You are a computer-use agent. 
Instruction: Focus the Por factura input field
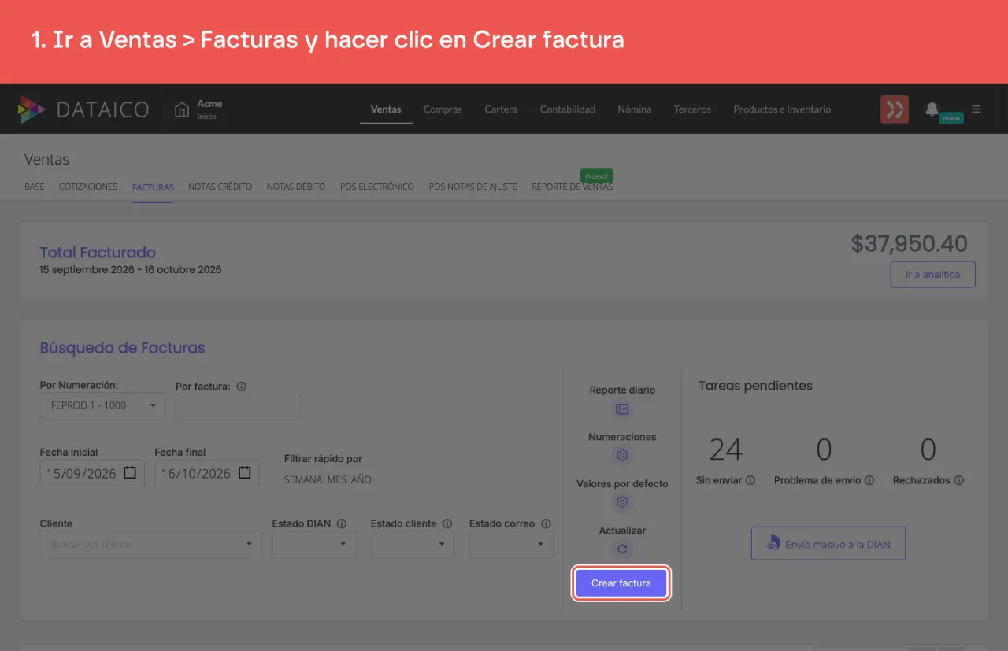coord(238,406)
